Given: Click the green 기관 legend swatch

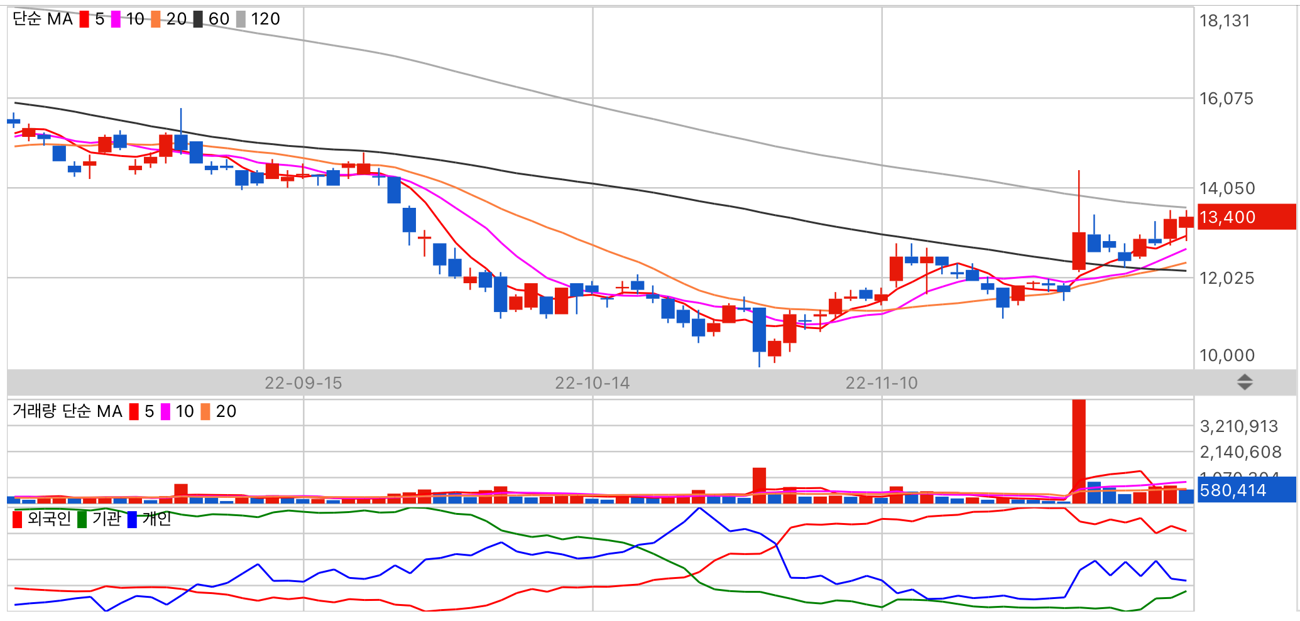Looking at the screenshot, I should 82,519.
